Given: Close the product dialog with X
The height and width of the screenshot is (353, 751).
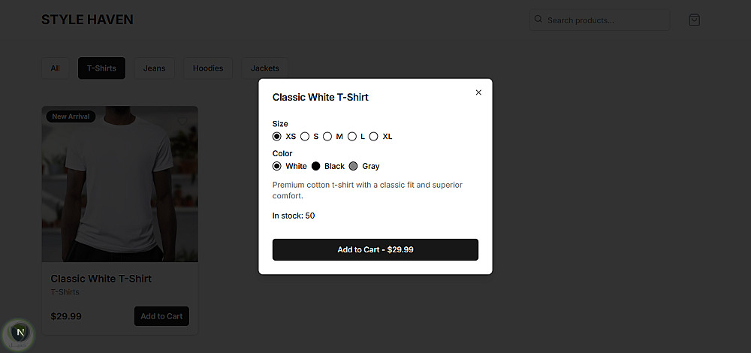Looking at the screenshot, I should pos(478,92).
